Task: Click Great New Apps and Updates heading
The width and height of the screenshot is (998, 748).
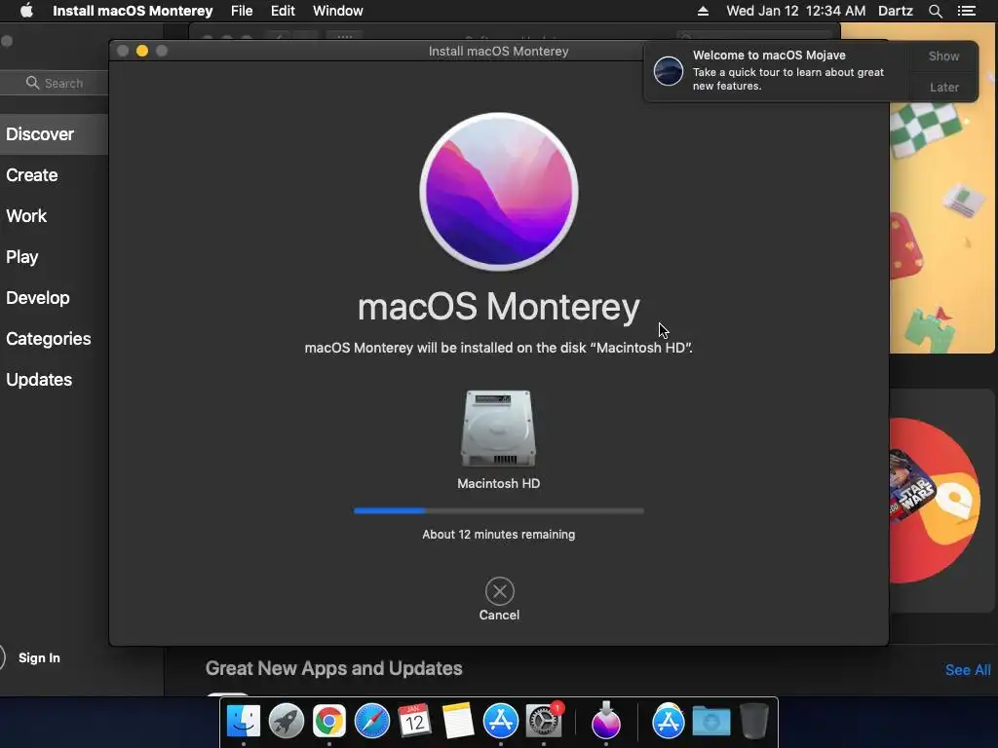Action: pos(333,668)
